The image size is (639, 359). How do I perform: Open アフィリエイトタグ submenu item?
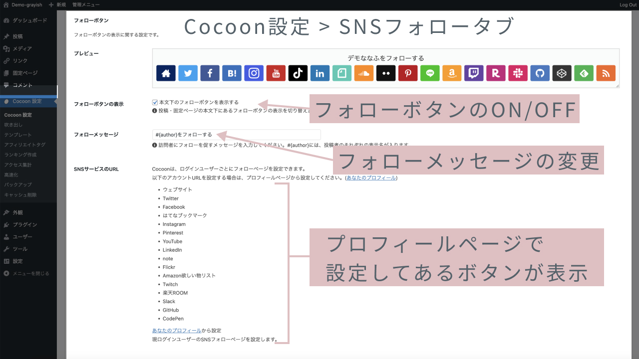[24, 145]
